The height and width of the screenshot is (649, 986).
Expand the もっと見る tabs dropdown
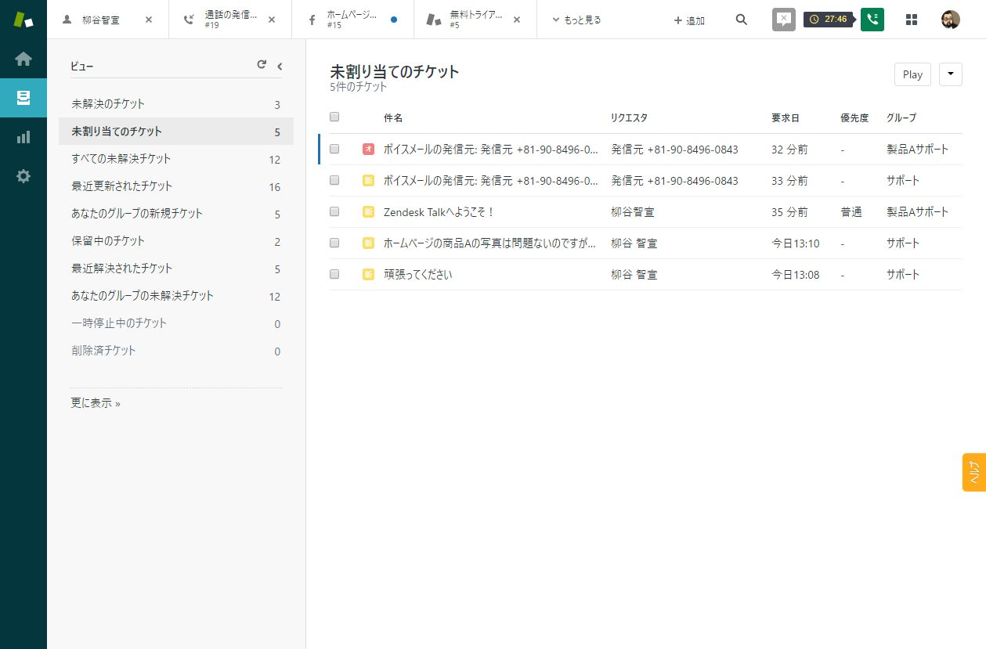point(576,20)
